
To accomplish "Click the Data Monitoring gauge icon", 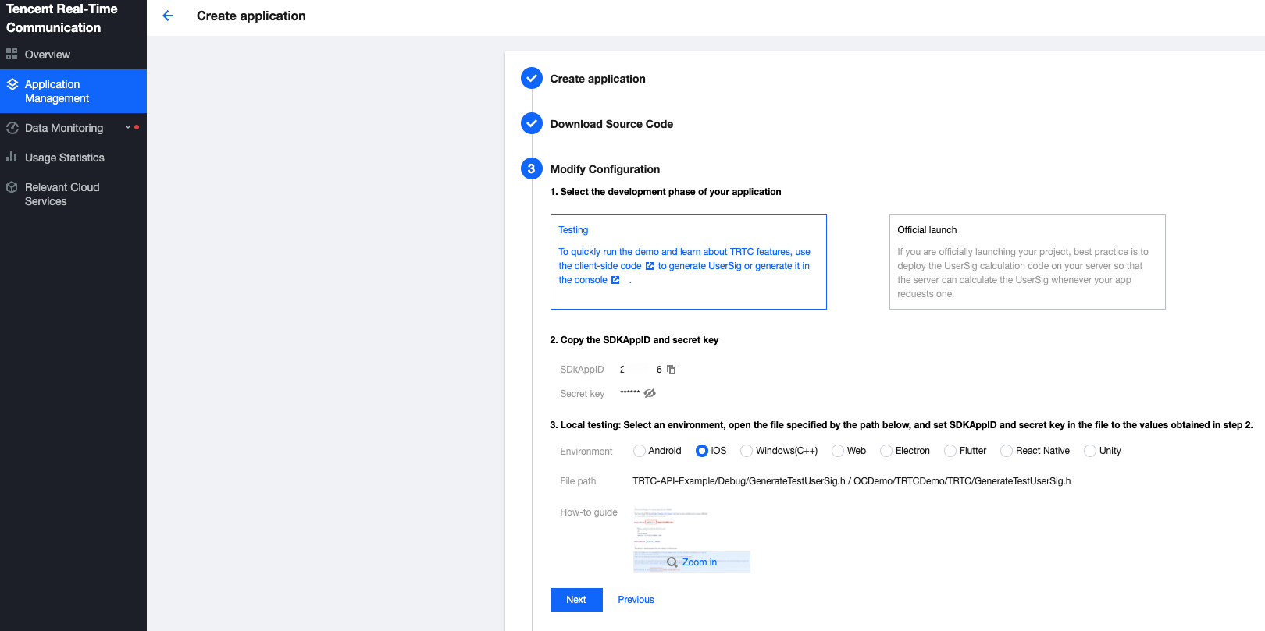I will (x=12, y=128).
